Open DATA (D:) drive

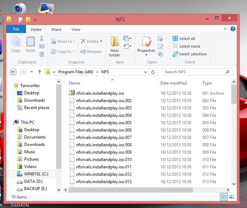pos(29,181)
